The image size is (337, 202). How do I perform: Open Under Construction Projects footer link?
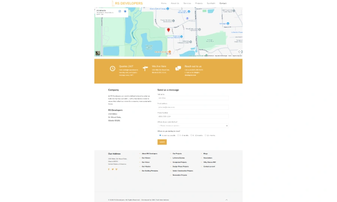click(183, 171)
